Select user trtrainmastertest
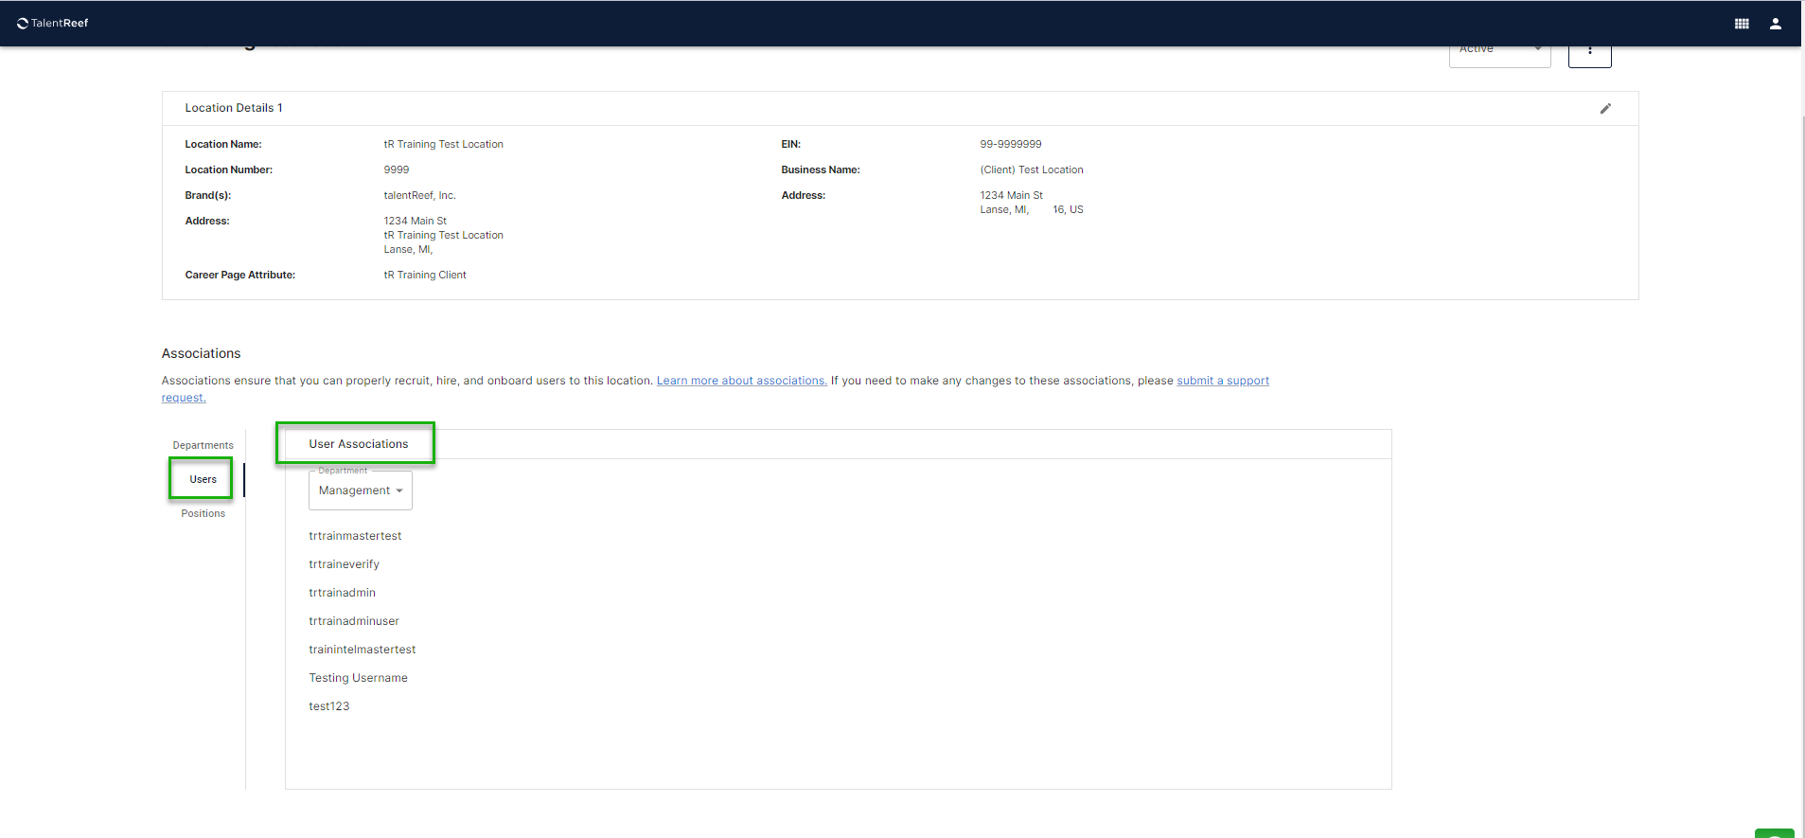Screen dimensions: 1805x838 pos(355,536)
